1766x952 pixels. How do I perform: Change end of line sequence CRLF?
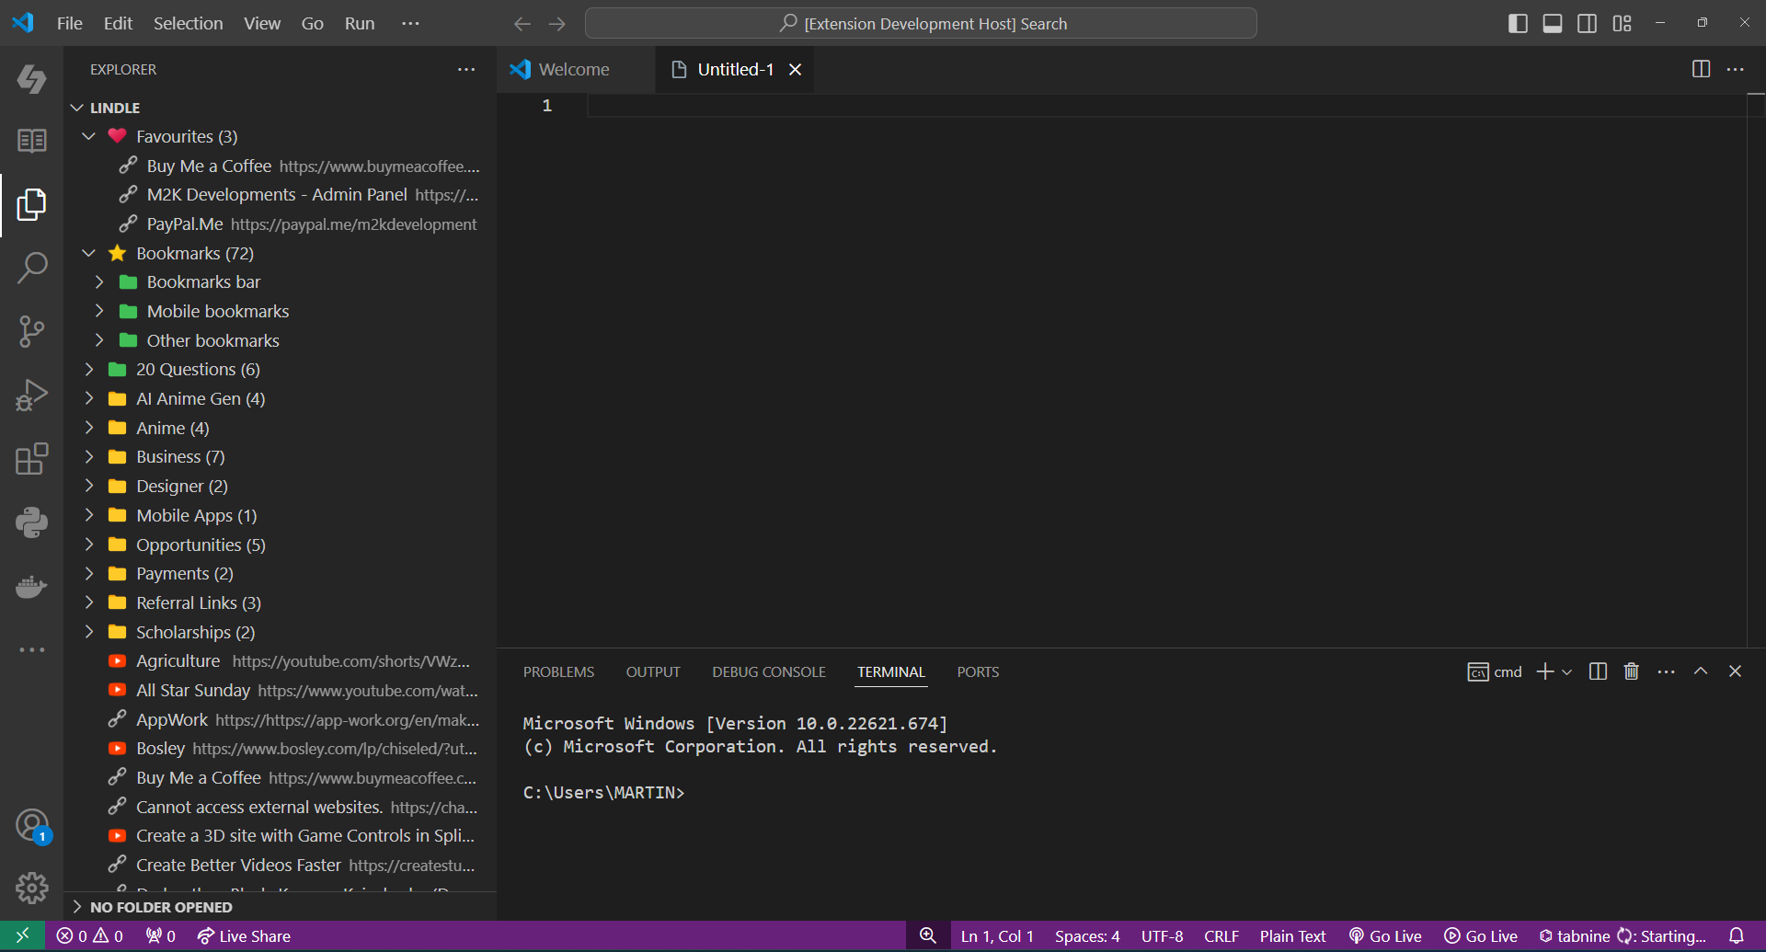(1221, 935)
